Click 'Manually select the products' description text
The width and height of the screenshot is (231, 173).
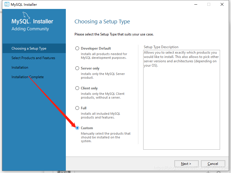[x=106, y=137]
